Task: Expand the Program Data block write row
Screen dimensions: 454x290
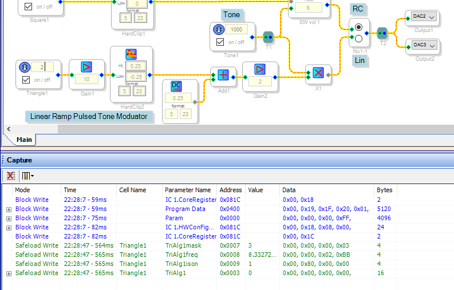Action: (9, 209)
